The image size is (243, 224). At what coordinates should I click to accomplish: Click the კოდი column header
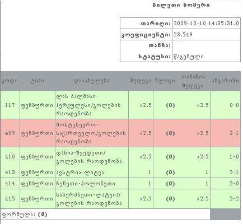click(x=10, y=81)
